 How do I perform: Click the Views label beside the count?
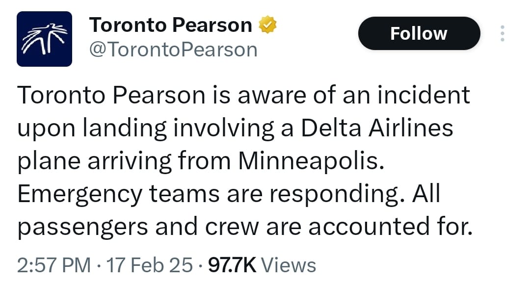pyautogui.click(x=289, y=265)
